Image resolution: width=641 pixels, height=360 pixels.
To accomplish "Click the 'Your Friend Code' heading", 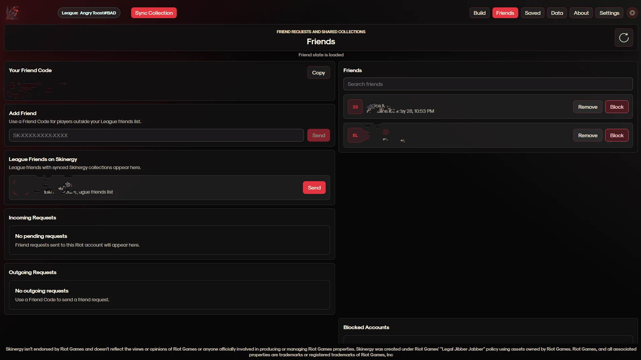I will pos(30,70).
